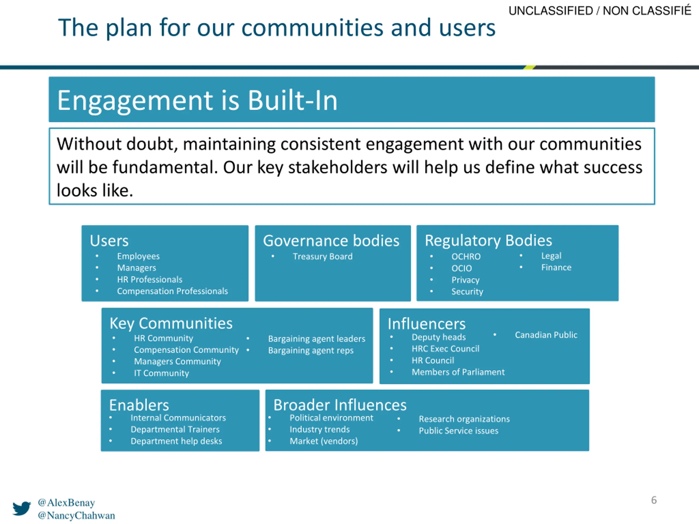Click the Bargaining agent leaders bullet
This screenshot has height=524, width=699.
pyautogui.click(x=317, y=339)
